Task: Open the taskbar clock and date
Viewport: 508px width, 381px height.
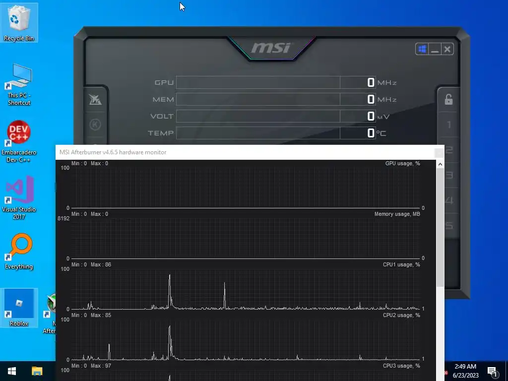Action: (465, 371)
